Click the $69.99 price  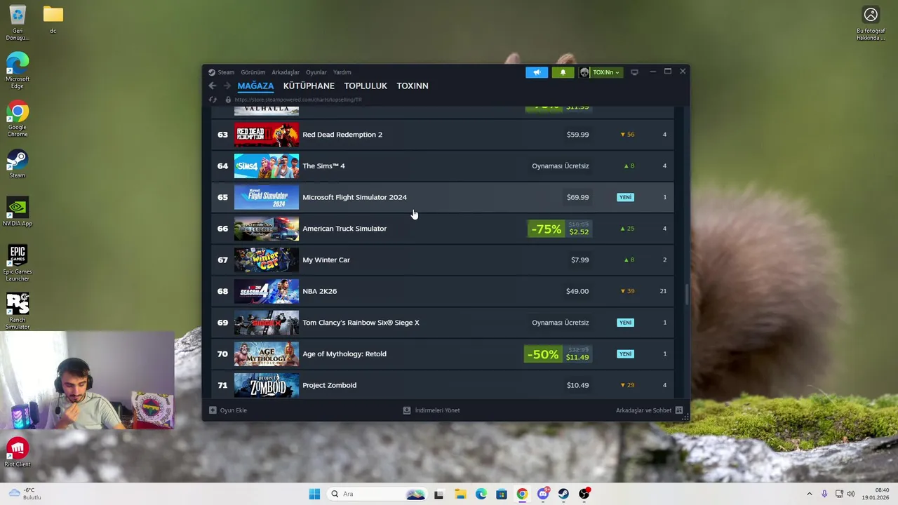pyautogui.click(x=578, y=197)
